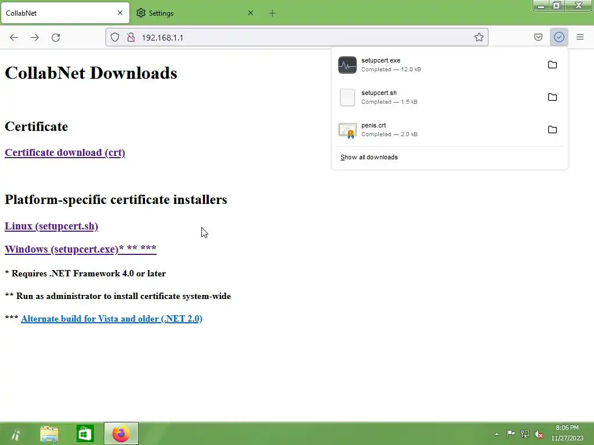Open the Start menu

(x=16, y=433)
